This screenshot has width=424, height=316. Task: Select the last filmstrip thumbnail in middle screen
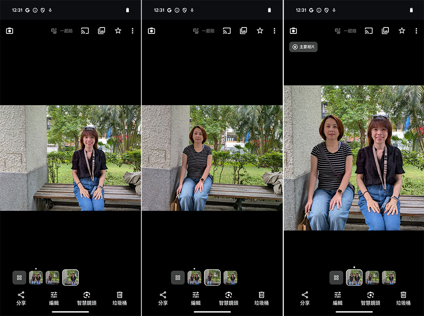pos(230,278)
